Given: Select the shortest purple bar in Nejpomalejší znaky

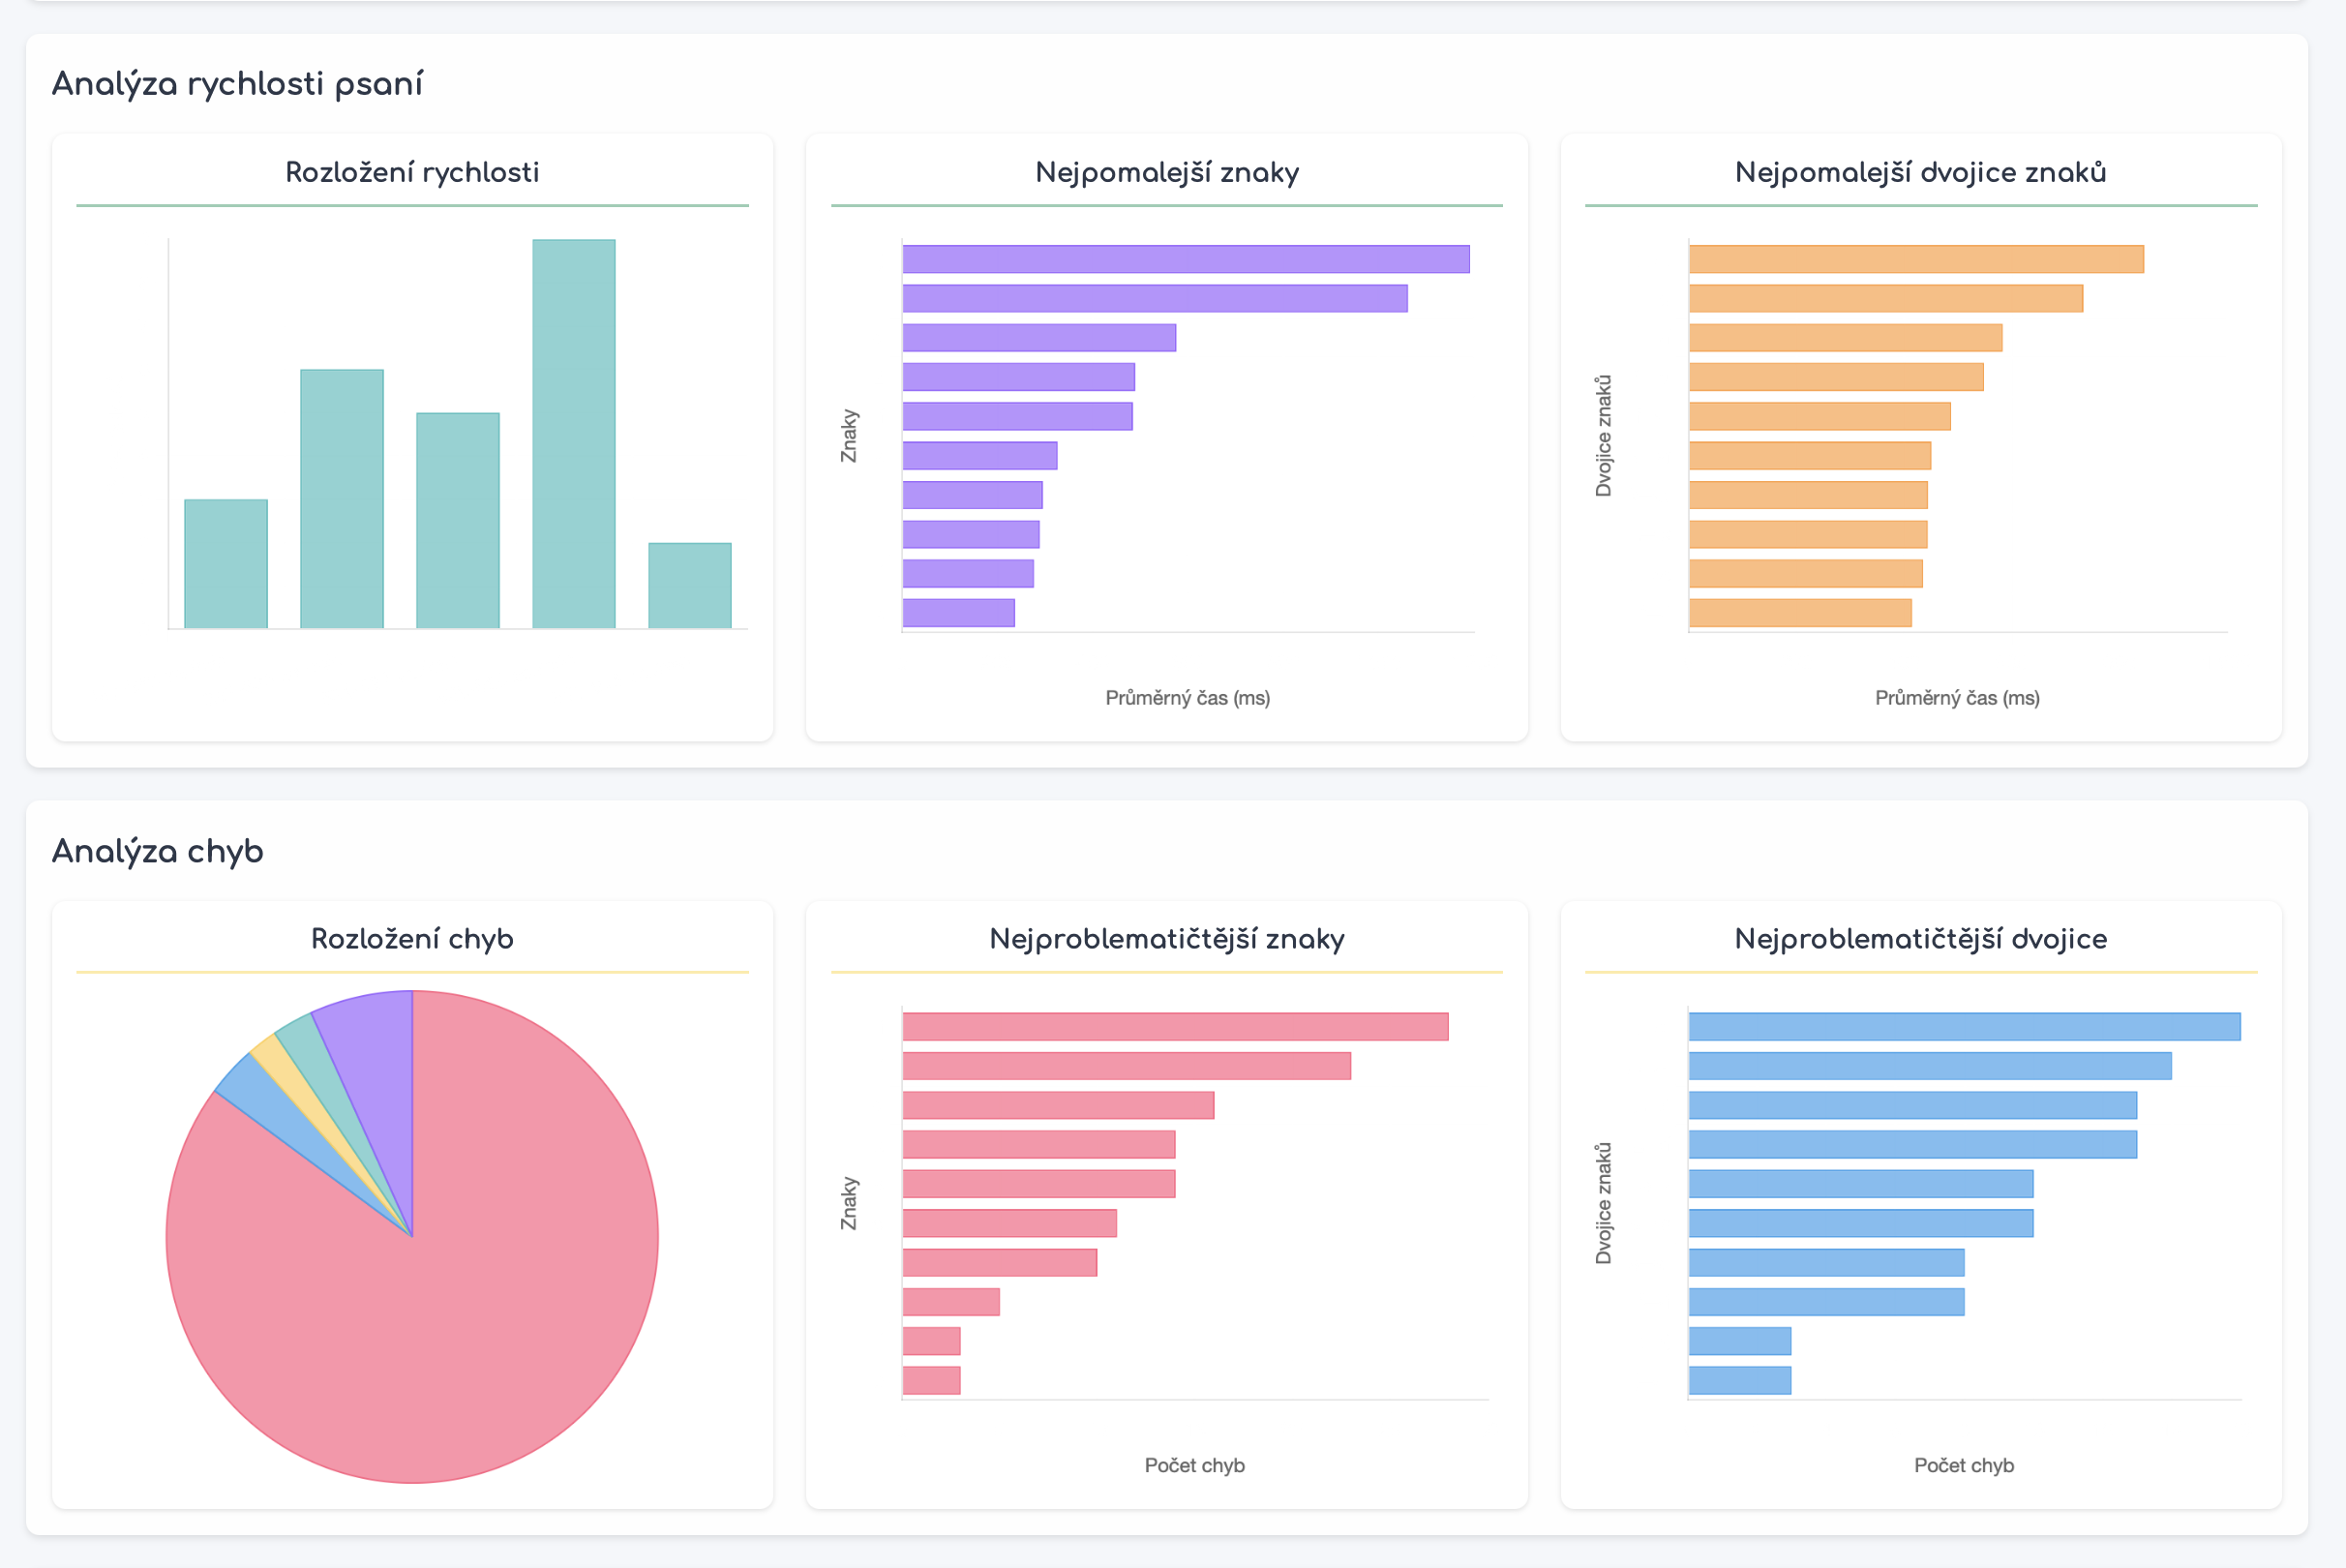Looking at the screenshot, I should pos(958,613).
